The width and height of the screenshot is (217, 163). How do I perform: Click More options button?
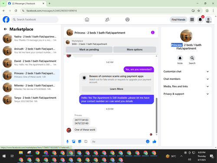click(135, 50)
